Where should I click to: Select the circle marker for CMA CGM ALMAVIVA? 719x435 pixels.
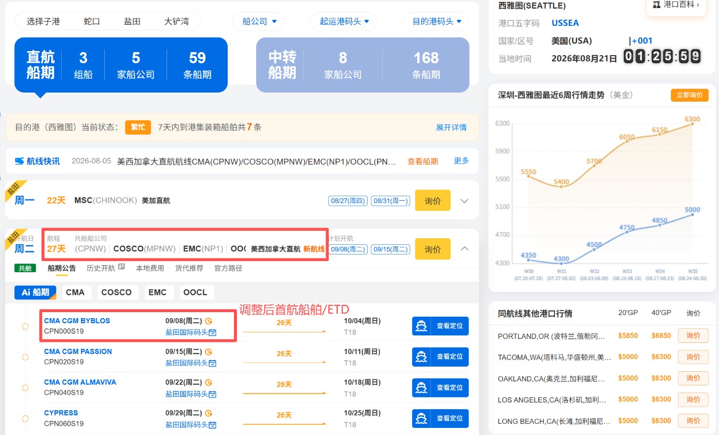25,388
